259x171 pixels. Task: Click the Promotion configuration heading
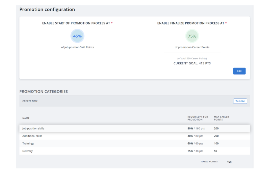47,10
